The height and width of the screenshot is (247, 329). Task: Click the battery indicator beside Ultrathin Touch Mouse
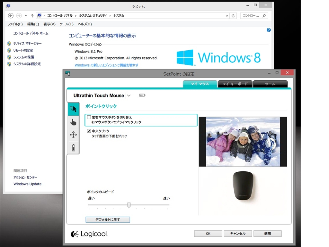point(142,95)
